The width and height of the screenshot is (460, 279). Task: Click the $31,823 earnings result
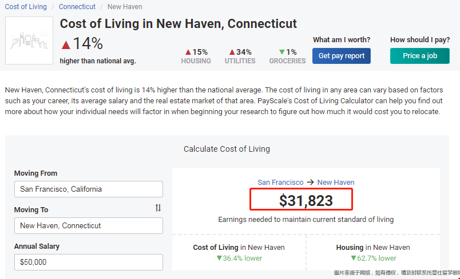306,201
